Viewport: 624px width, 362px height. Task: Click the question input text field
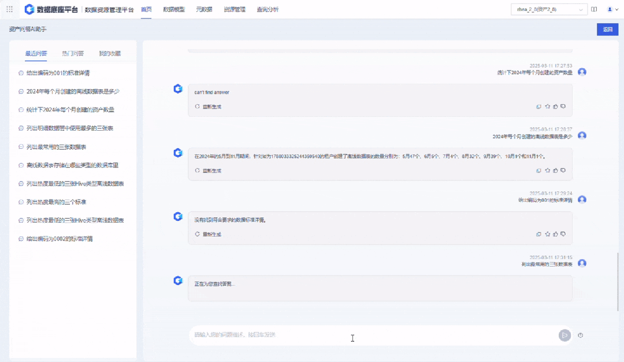tap(370, 335)
